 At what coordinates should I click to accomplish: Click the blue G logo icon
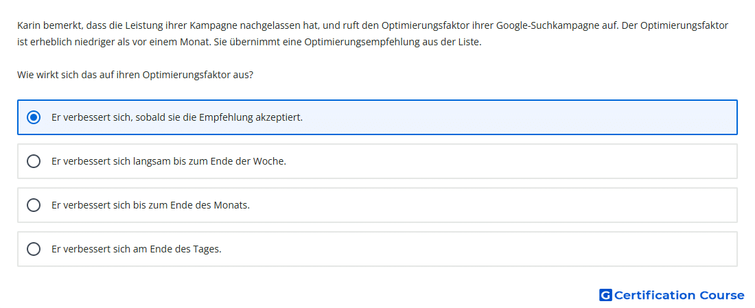tap(605, 295)
